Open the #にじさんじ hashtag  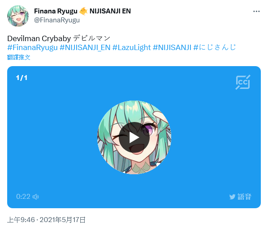pos(215,47)
